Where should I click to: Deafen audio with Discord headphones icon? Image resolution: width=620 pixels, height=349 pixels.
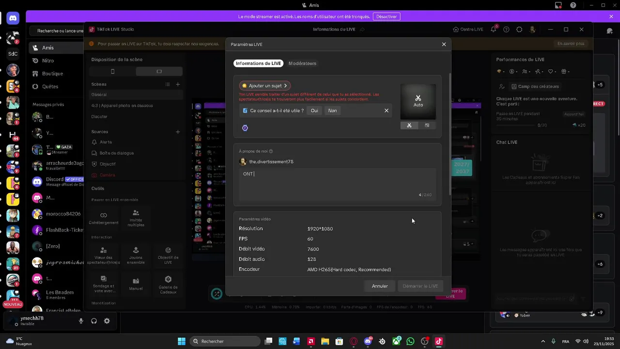click(94, 321)
